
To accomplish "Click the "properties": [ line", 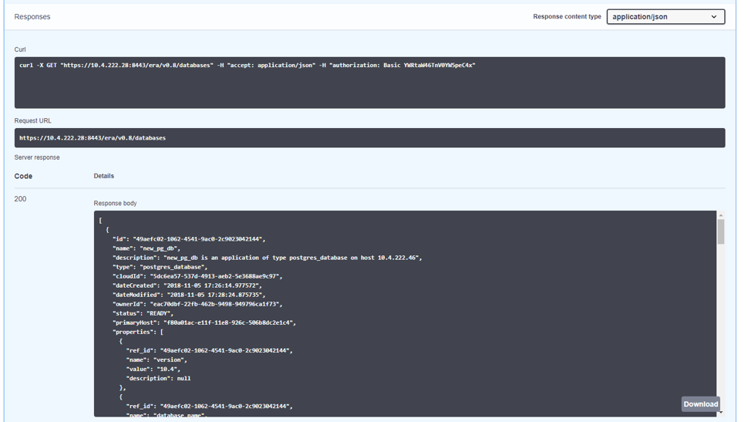I will coord(138,332).
